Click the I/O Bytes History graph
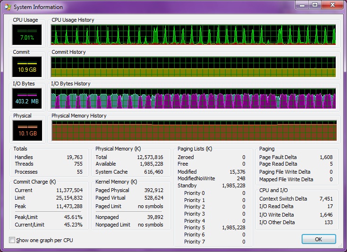This screenshot has width=347, height=252. [x=194, y=99]
